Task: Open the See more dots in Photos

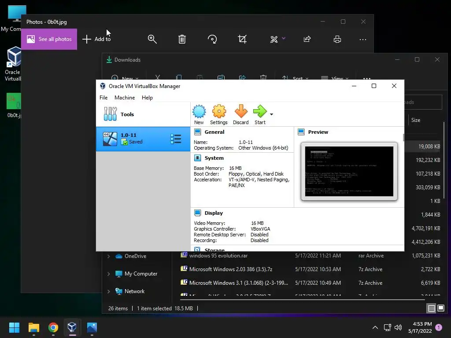Action: point(363,39)
